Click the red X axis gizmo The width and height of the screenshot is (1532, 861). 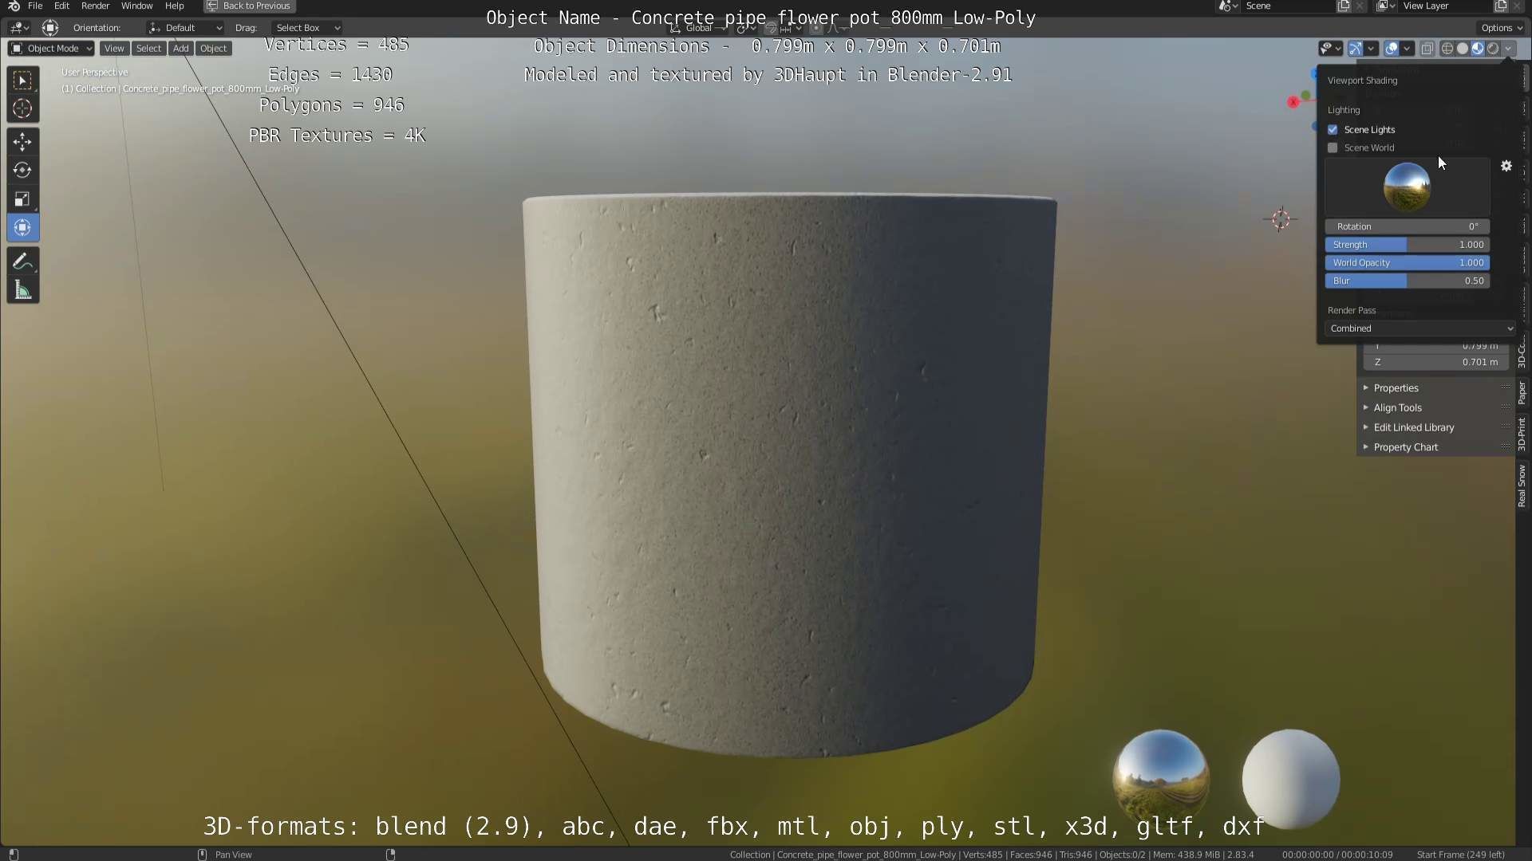click(1293, 102)
